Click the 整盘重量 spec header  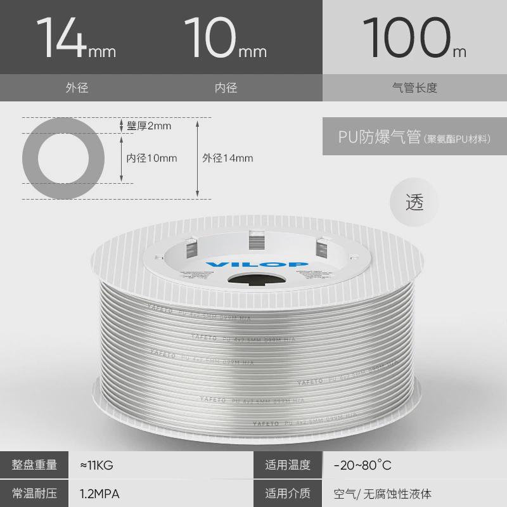(x=34, y=465)
